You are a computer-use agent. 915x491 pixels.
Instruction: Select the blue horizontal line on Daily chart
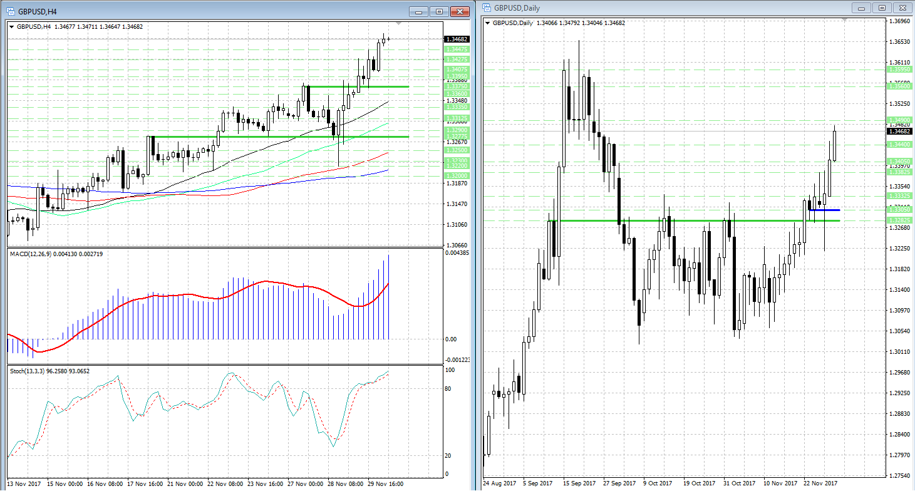[x=824, y=210]
